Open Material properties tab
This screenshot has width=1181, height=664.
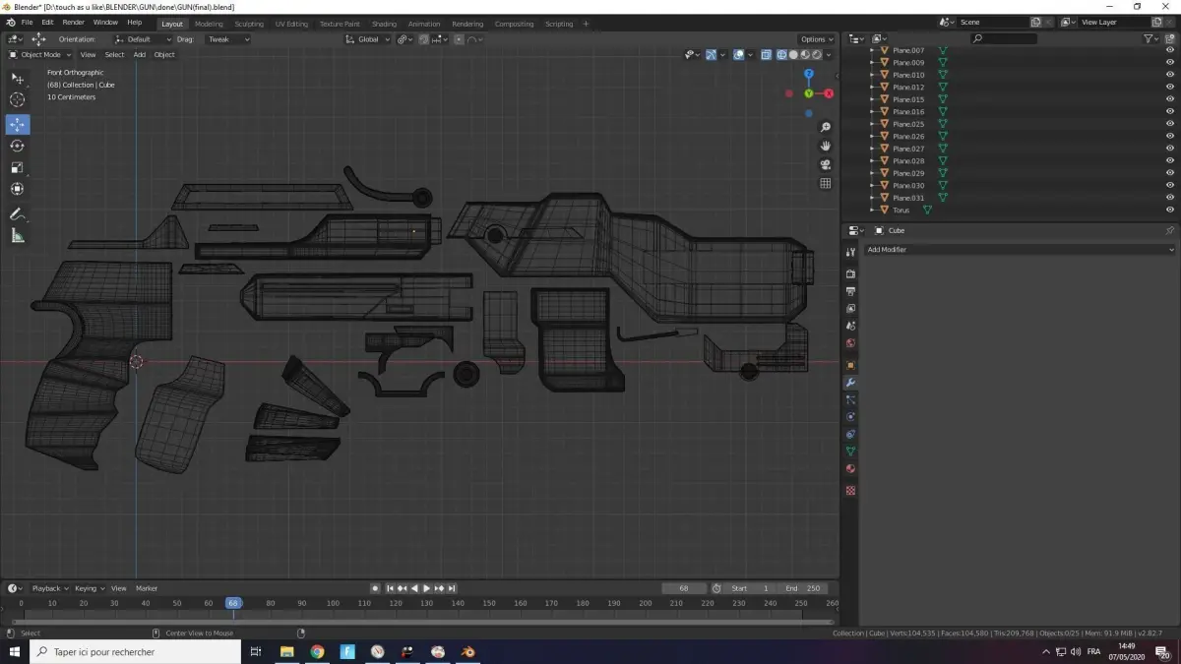pyautogui.click(x=851, y=468)
